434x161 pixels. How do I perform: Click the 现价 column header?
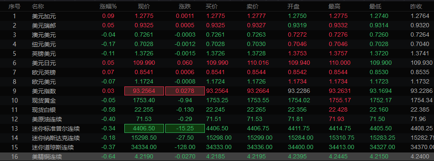tap(144, 6)
